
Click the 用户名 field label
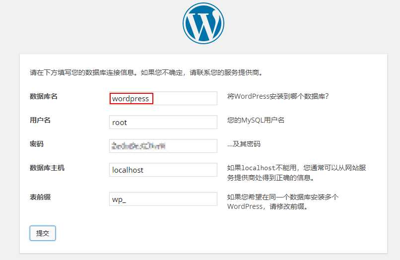pyautogui.click(x=40, y=120)
